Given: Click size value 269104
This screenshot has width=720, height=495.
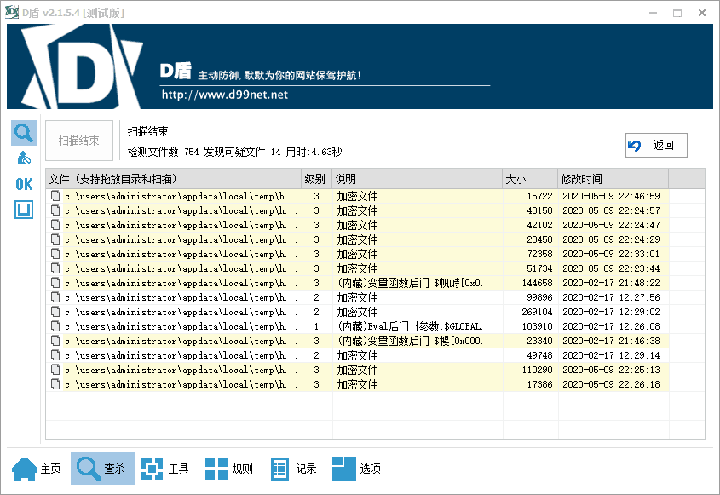Looking at the screenshot, I should tap(537, 312).
